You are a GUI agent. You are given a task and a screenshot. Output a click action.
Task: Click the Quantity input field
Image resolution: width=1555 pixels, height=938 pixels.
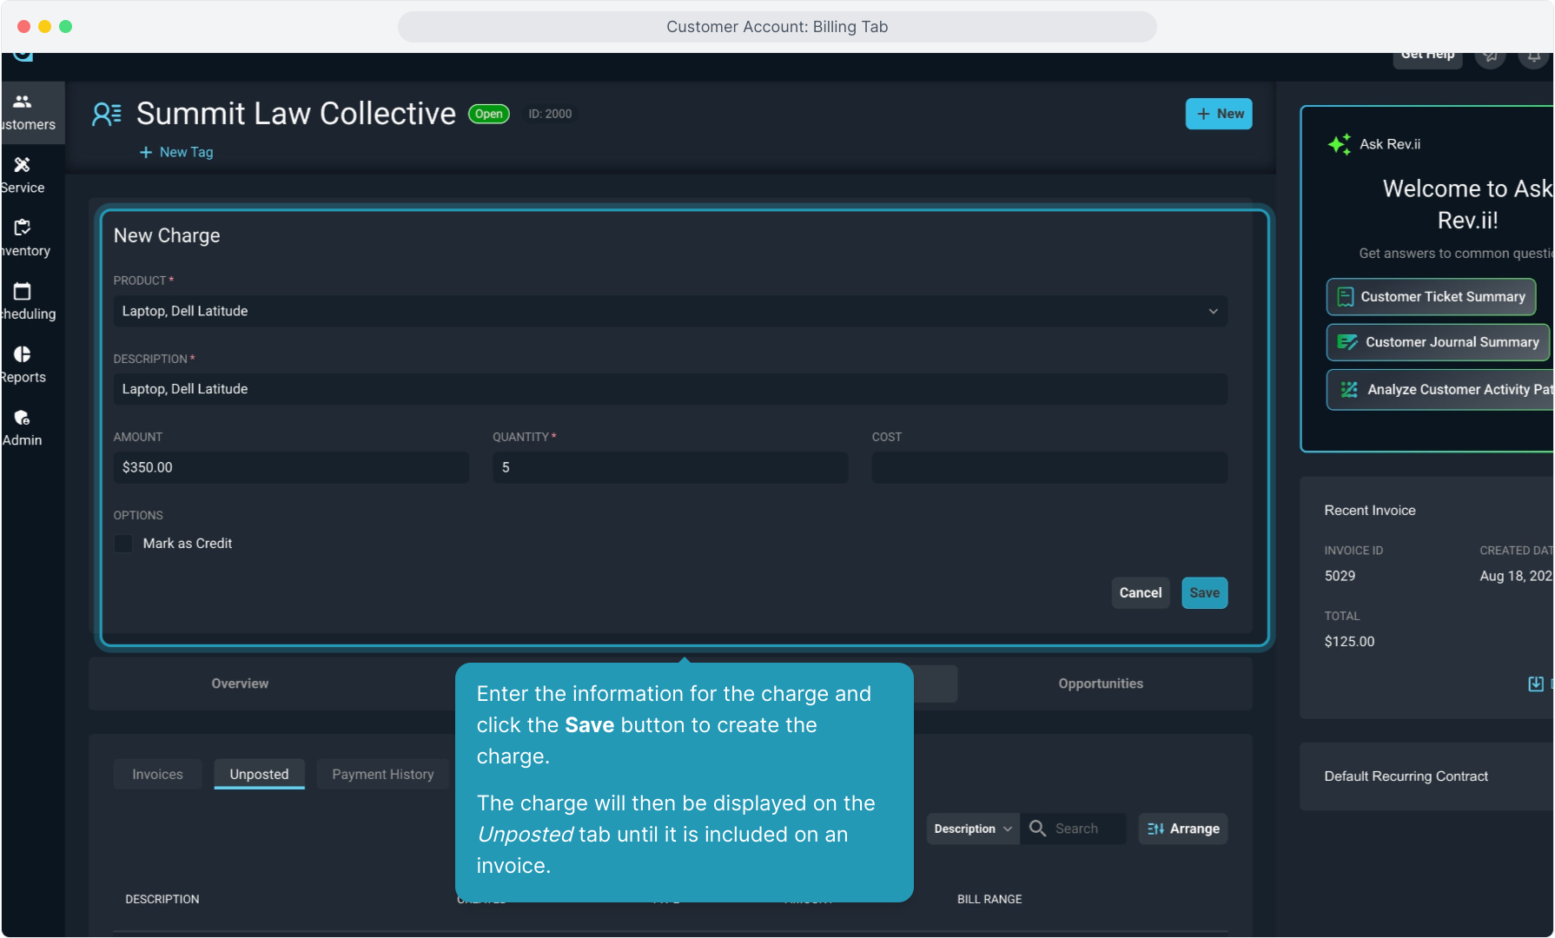[670, 467]
